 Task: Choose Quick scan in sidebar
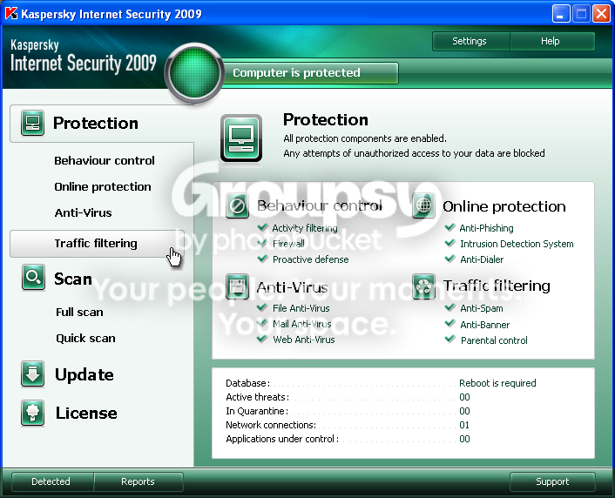click(x=85, y=338)
